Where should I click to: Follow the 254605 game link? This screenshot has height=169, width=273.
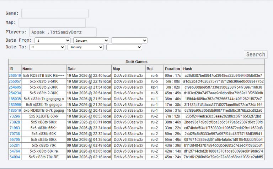[x=15, y=87]
